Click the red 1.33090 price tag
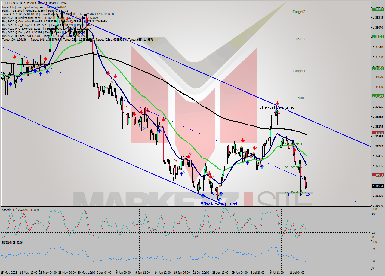The height and width of the screenshot is (276, 385). pos(378,133)
